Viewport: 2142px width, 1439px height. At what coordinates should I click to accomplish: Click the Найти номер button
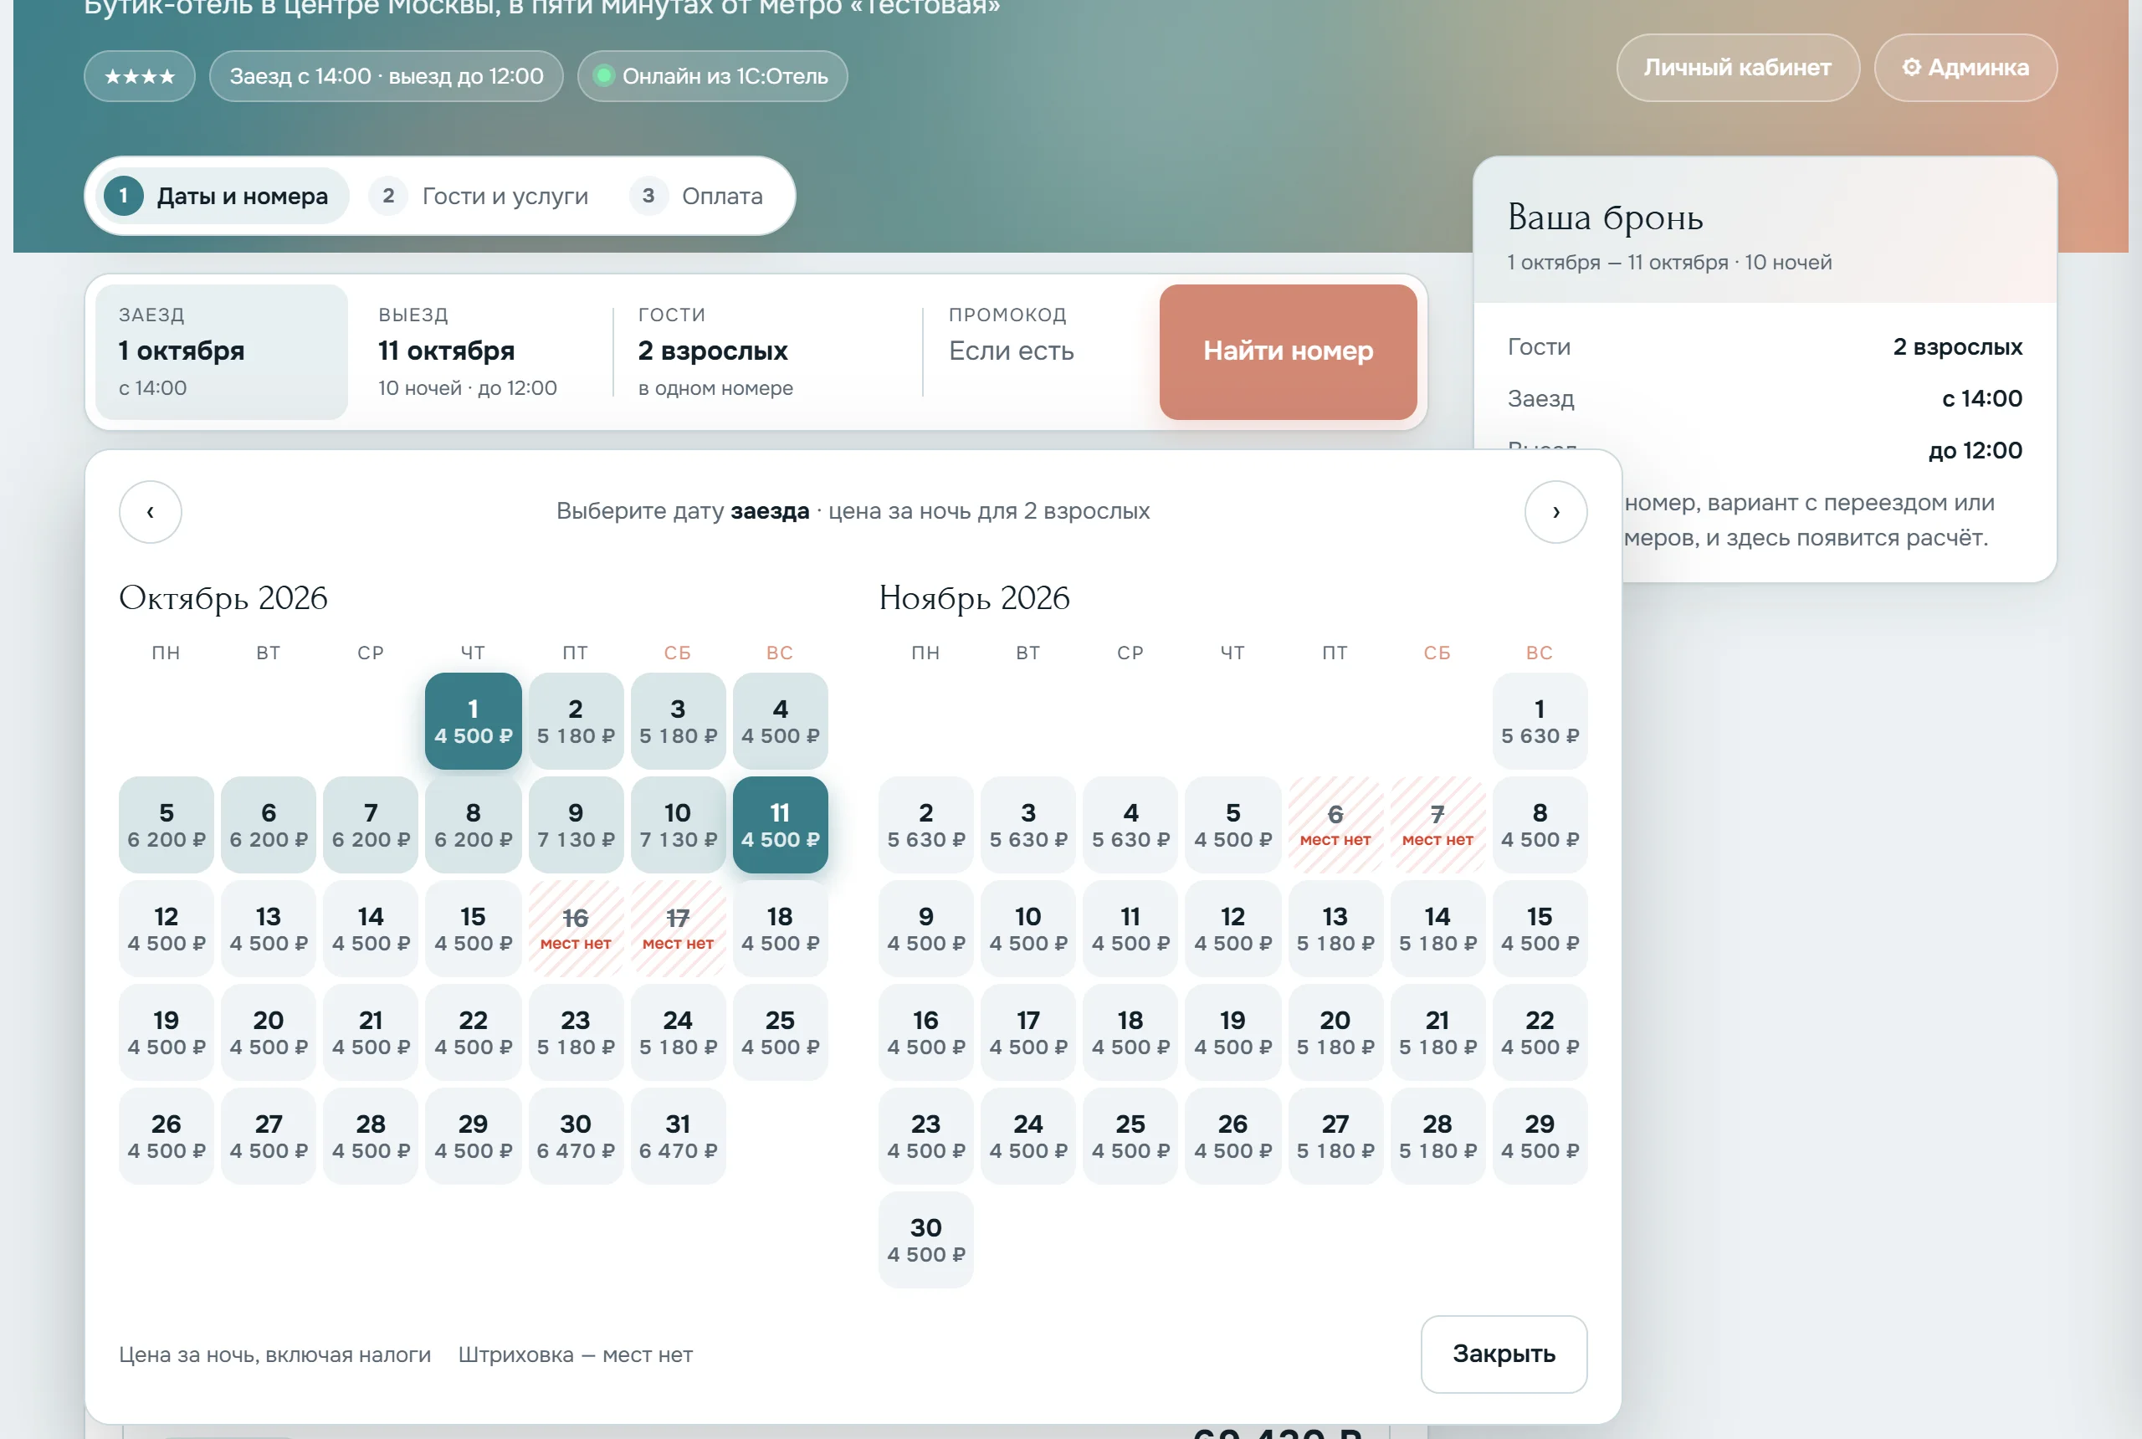click(1288, 351)
